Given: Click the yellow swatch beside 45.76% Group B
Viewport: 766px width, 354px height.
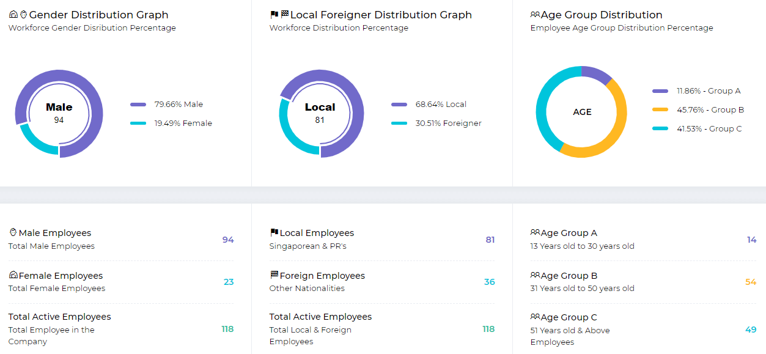Looking at the screenshot, I should 662,109.
